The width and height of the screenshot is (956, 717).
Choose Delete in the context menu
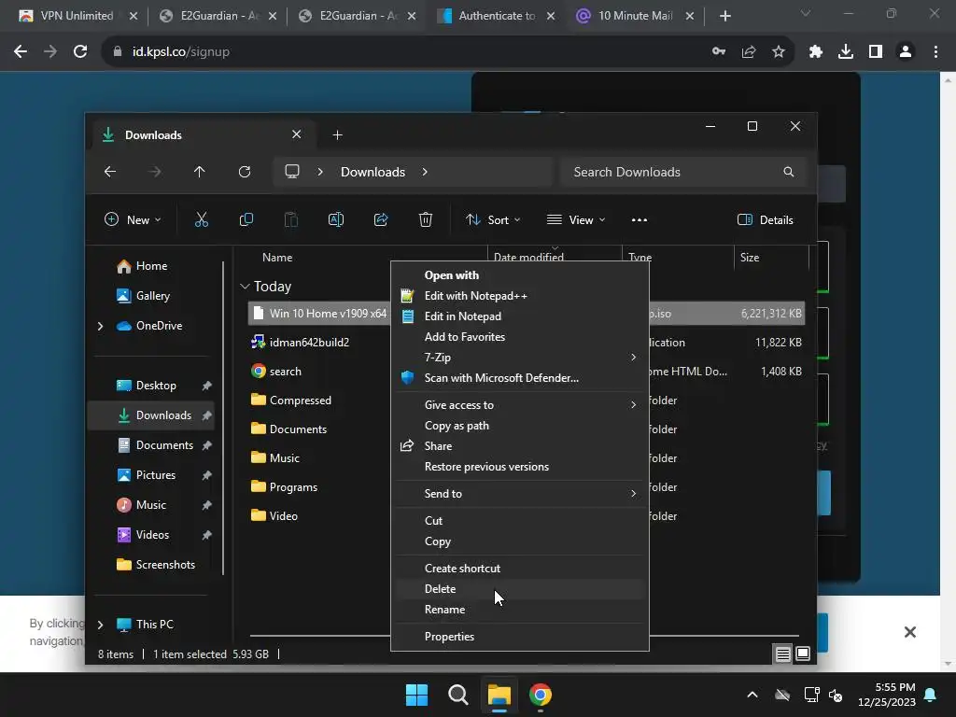(519, 589)
